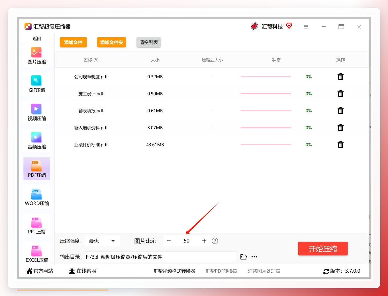Click the 0.61MB size cell
Viewport: 388px width, 296px height.
(155, 111)
